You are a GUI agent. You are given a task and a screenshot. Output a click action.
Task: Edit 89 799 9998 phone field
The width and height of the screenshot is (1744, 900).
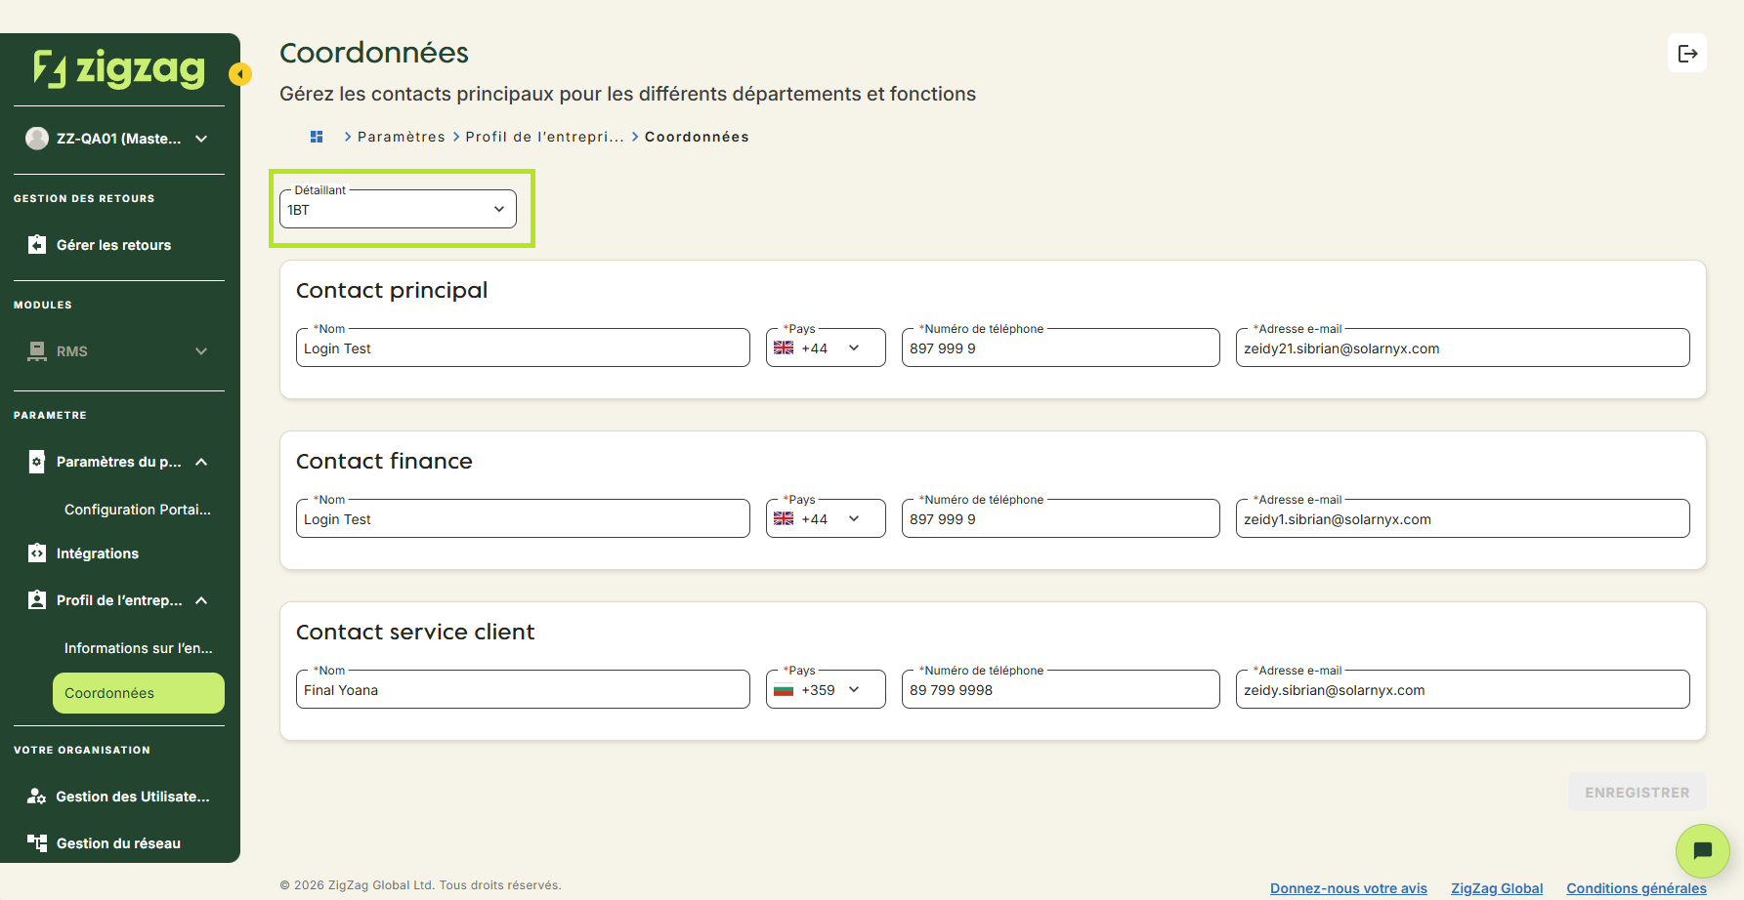1061,689
